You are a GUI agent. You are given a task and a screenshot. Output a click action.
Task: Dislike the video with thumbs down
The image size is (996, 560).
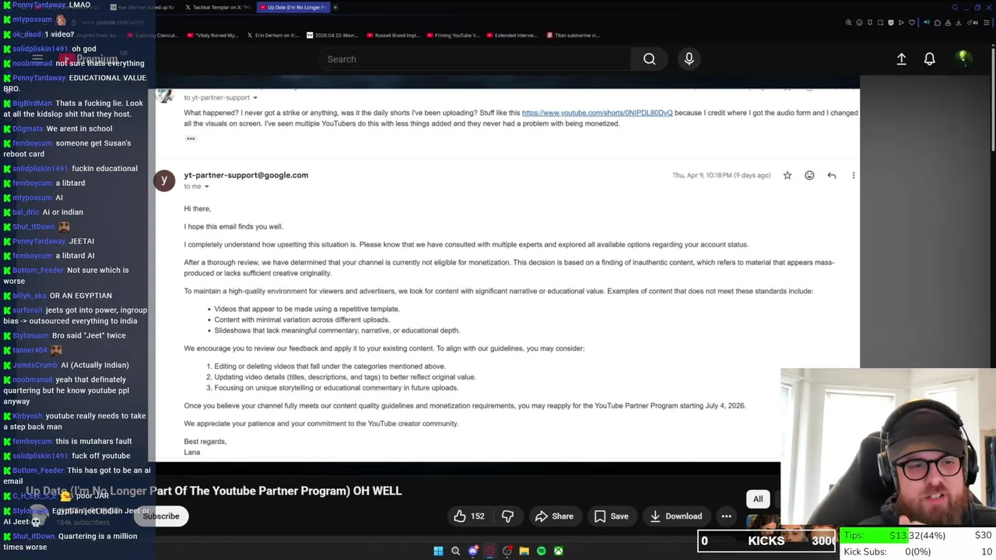pos(507,516)
